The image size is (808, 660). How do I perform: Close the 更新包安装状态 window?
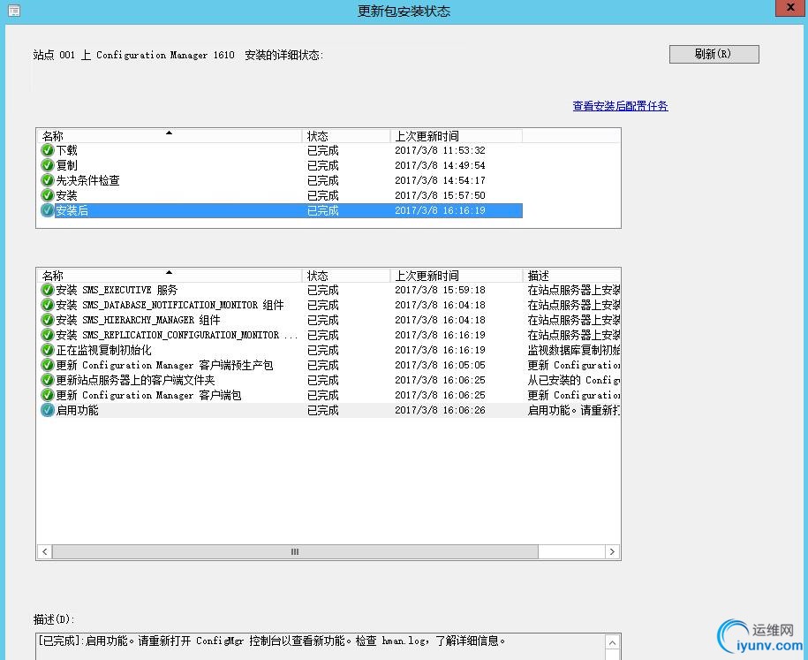pyautogui.click(x=790, y=8)
